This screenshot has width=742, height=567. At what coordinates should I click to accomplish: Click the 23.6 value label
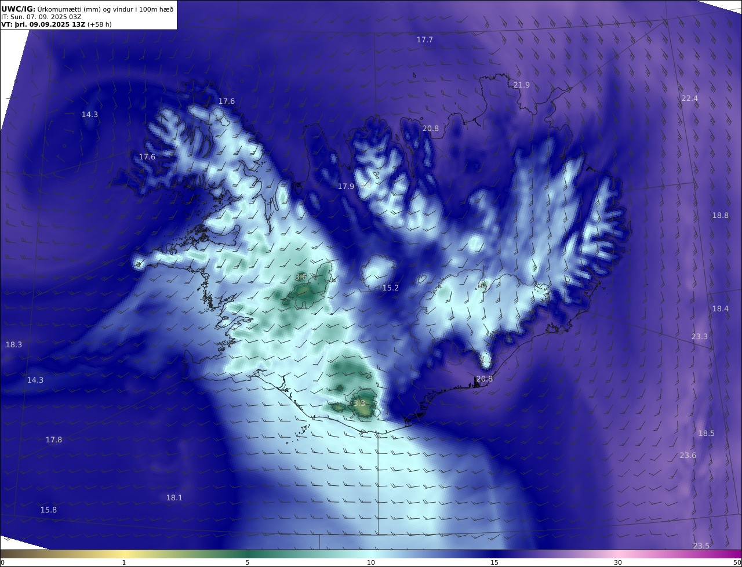[x=688, y=455]
